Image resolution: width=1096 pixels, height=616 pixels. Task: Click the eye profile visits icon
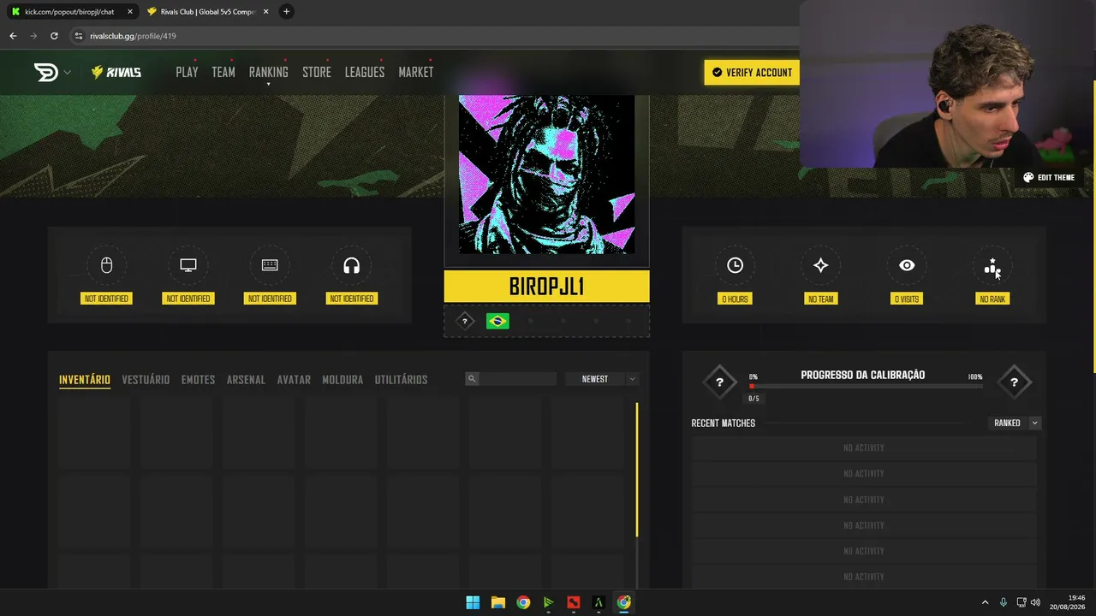click(x=907, y=265)
